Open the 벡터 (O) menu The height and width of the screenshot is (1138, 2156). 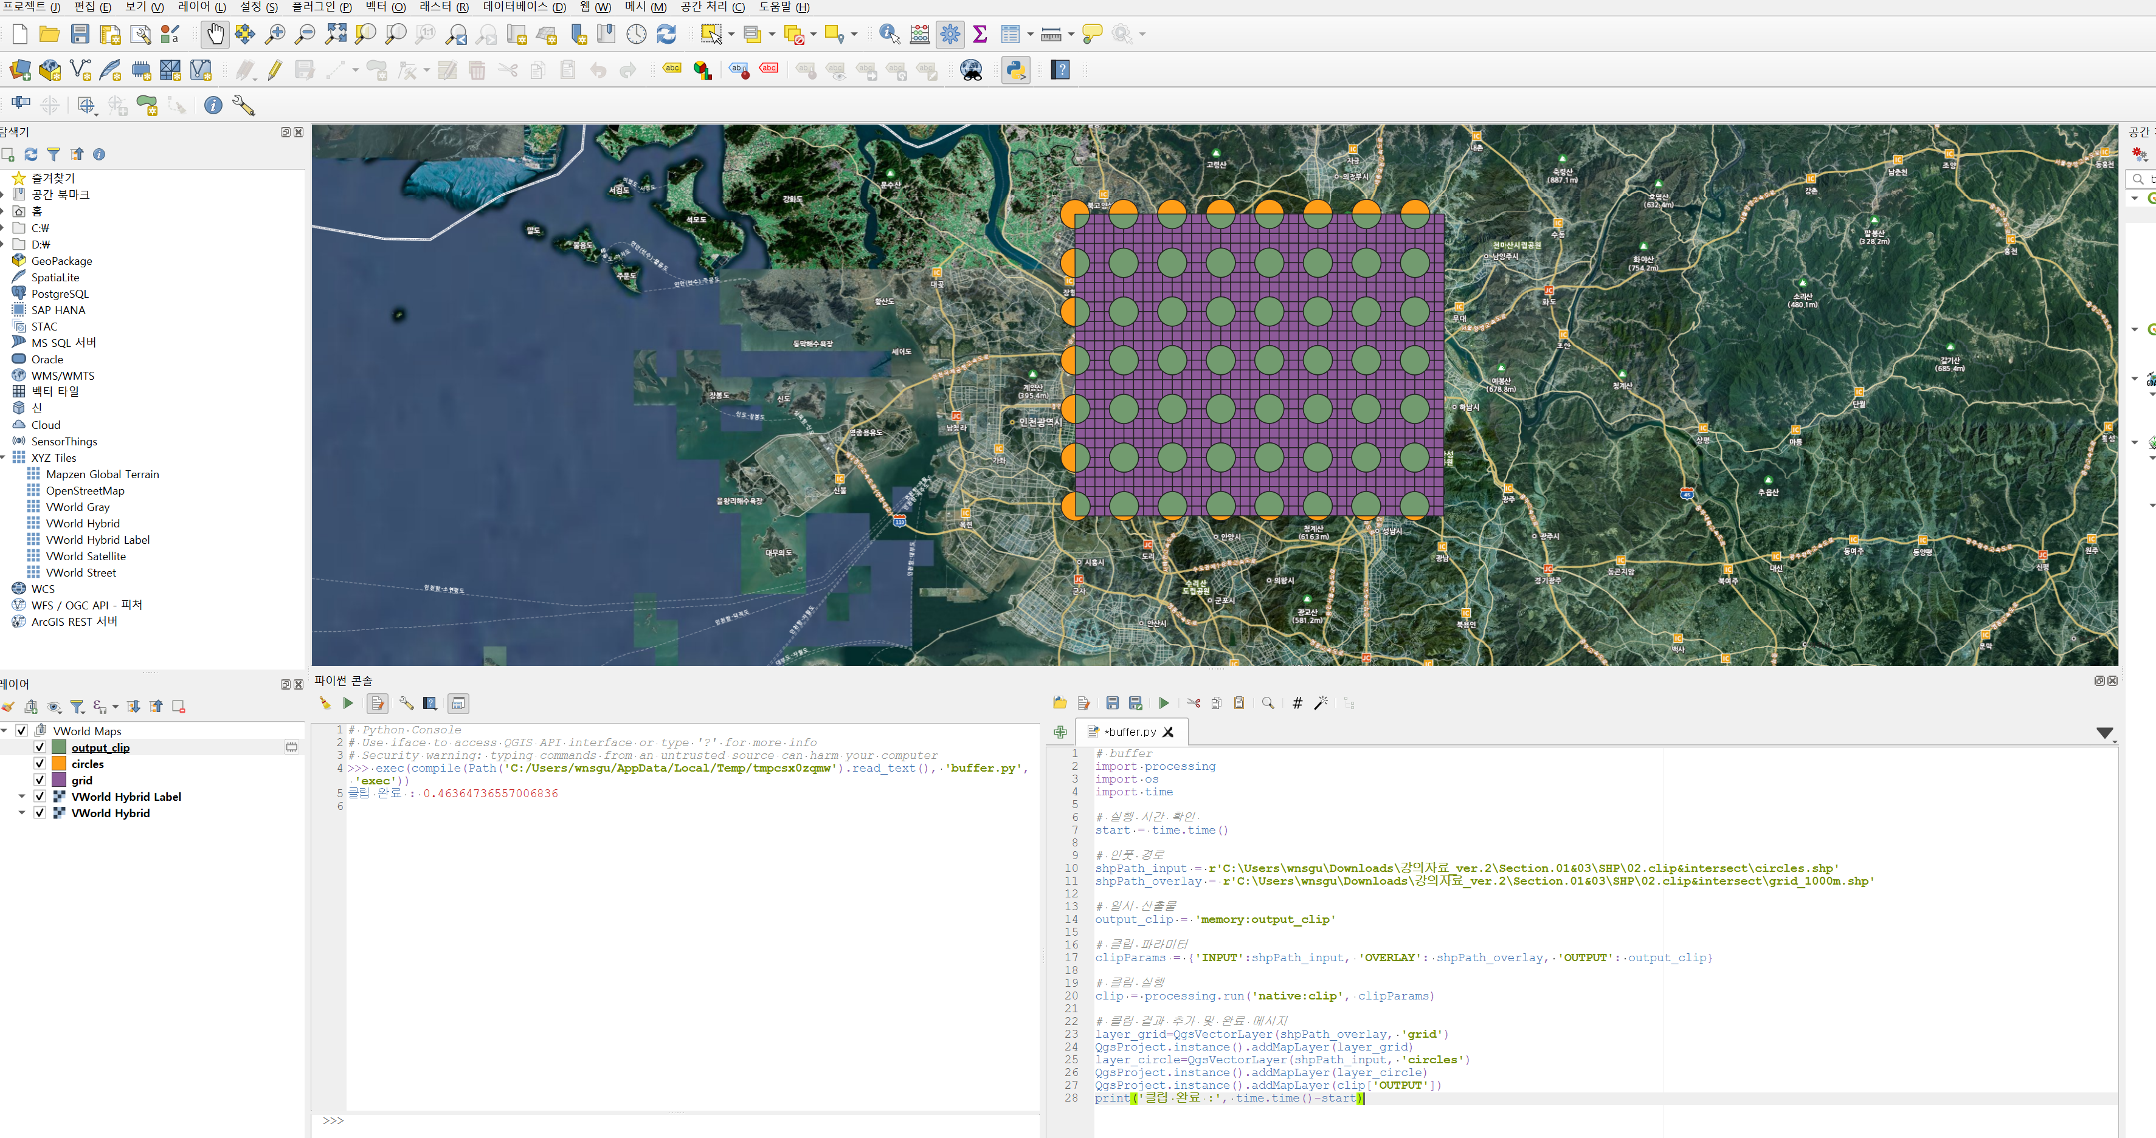click(x=385, y=7)
